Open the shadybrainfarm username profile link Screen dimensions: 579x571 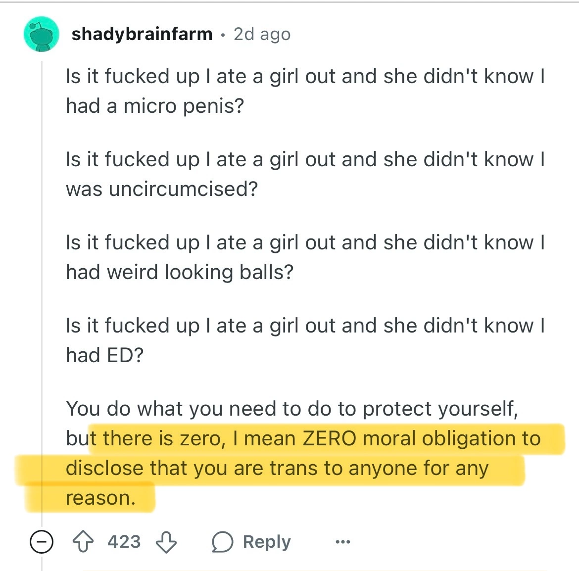point(142,34)
